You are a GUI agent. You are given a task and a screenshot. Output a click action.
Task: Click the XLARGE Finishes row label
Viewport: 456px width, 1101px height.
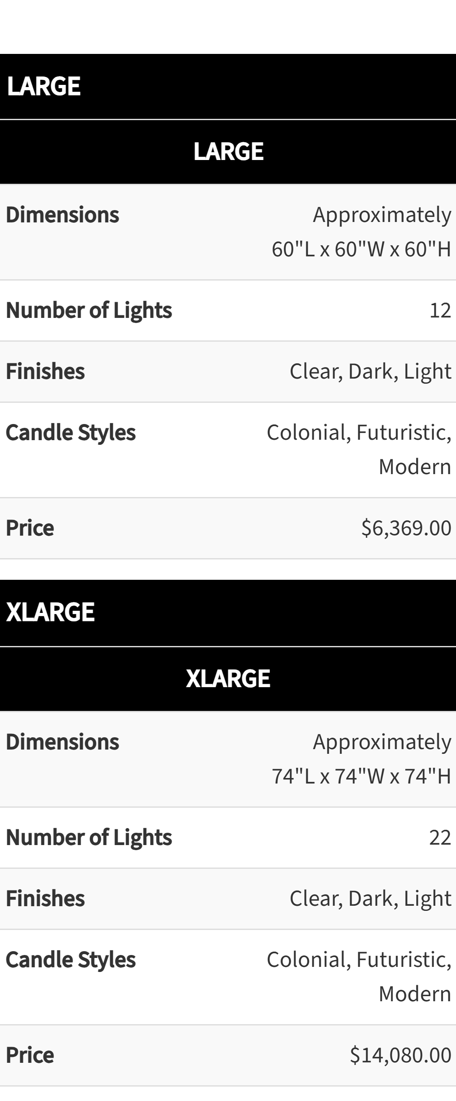(45, 898)
